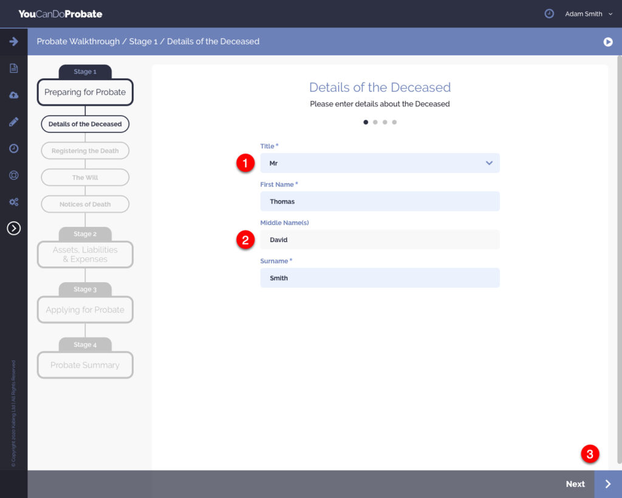This screenshot has height=498, width=622.
Task: Click the YouCanDoProbate logo
Action: pyautogui.click(x=60, y=13)
